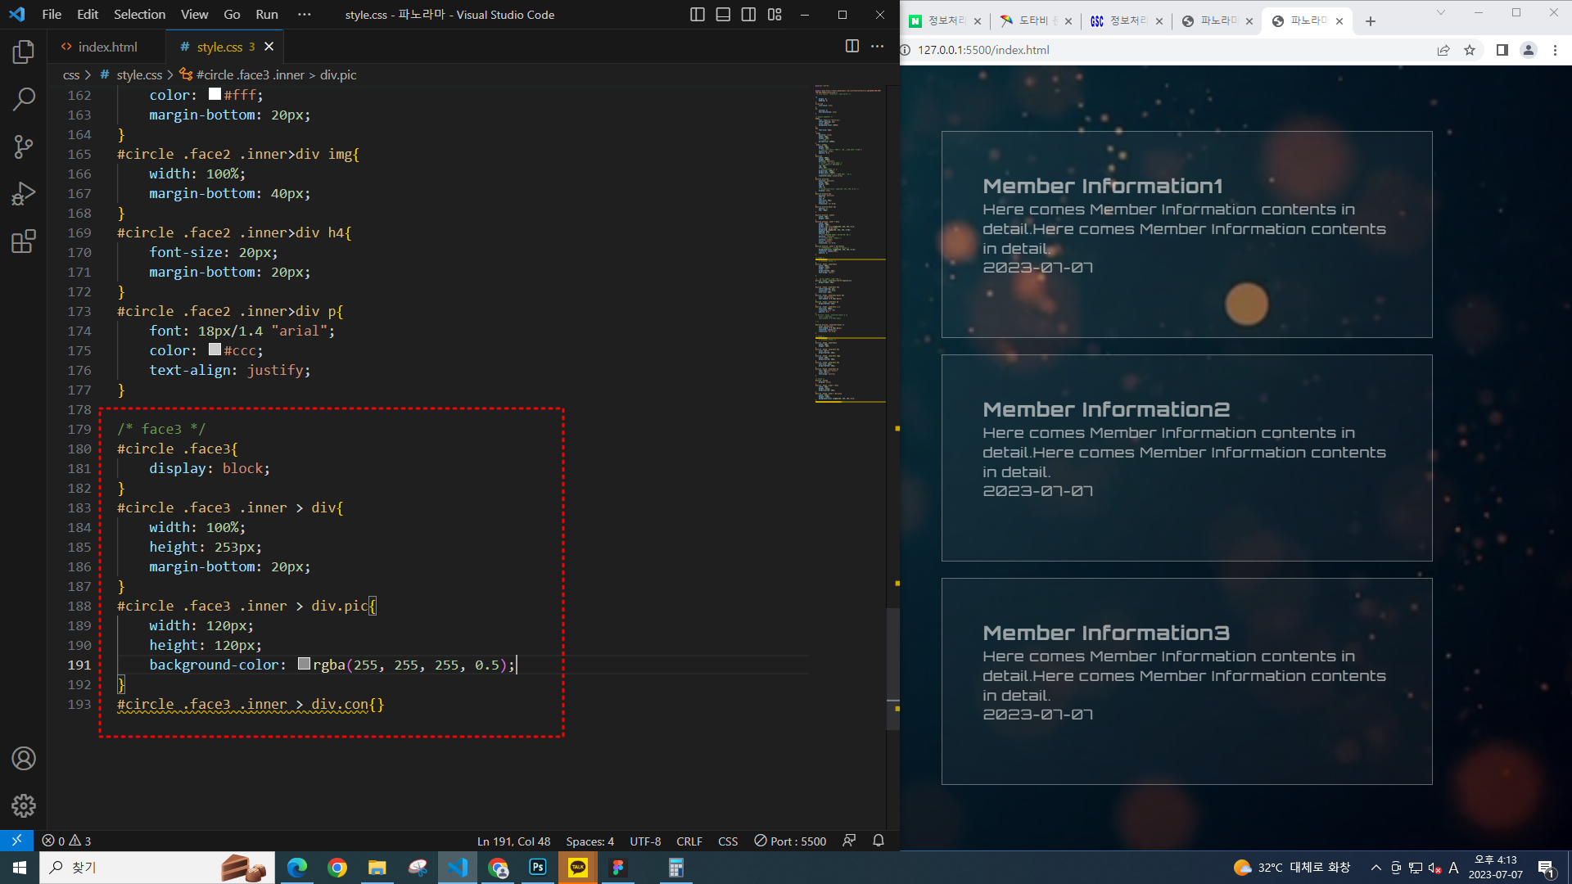The height and width of the screenshot is (884, 1572).
Task: Toggle the bottom panel layout button
Action: (723, 15)
